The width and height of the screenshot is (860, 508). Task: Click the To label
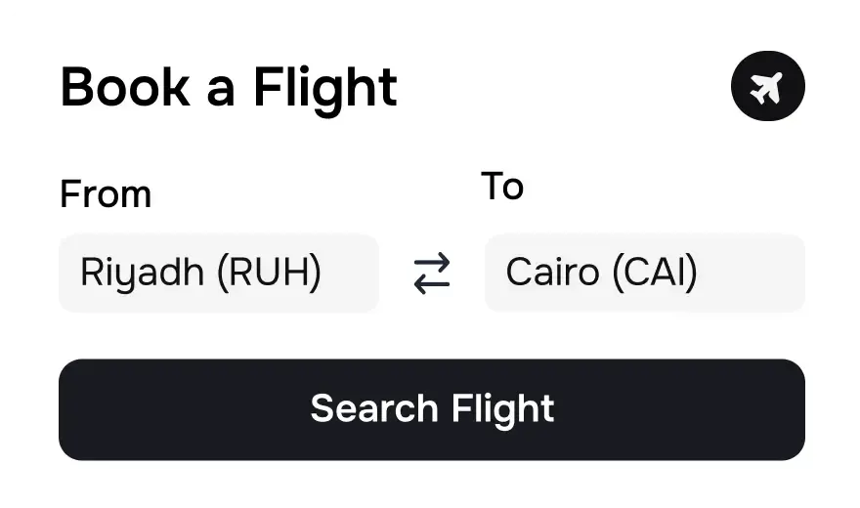coord(502,186)
